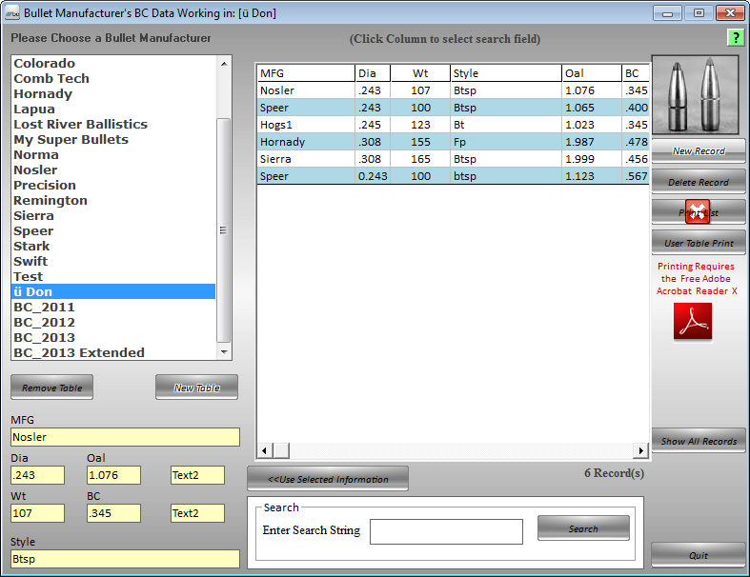Click the Remove Table button
The width and height of the screenshot is (750, 577).
[x=52, y=388]
